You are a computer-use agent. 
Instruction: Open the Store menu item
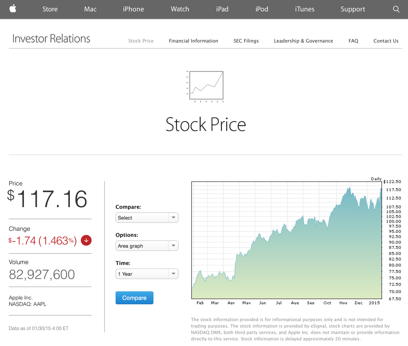pyautogui.click(x=50, y=9)
